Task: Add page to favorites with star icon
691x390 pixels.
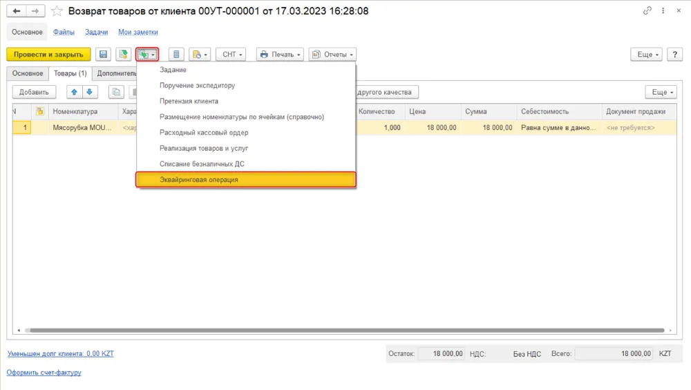Action: [57, 11]
